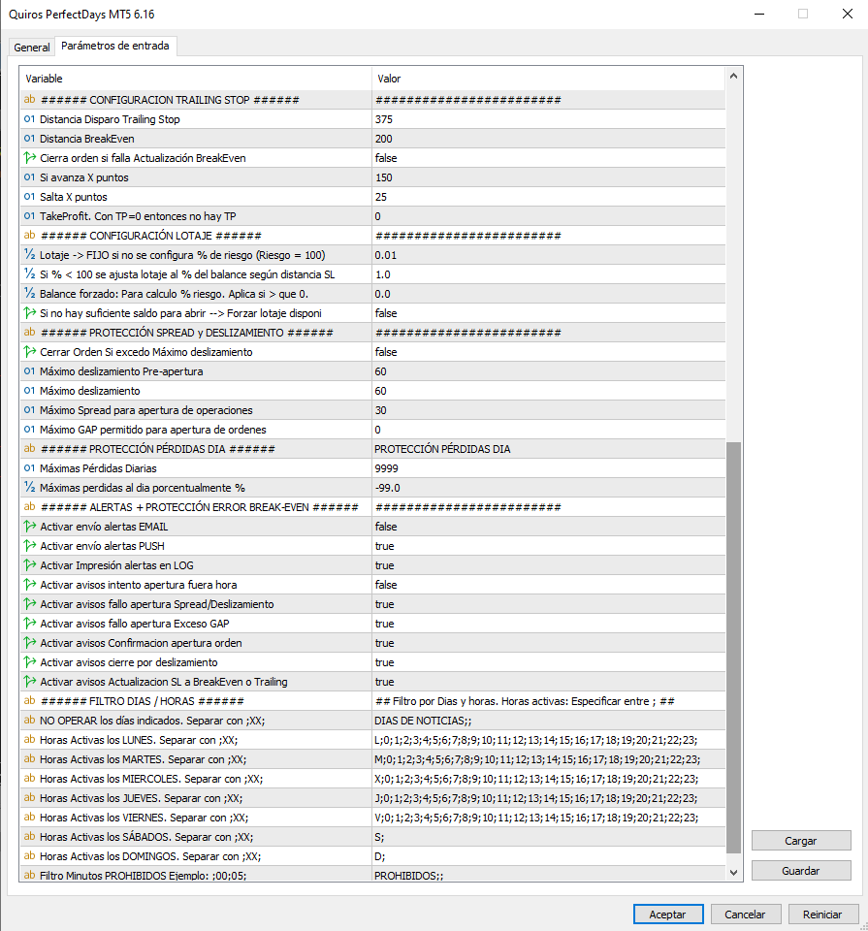
Task: Click boolean icon next to Activar envío alertas EMAIL
Action: [29, 527]
